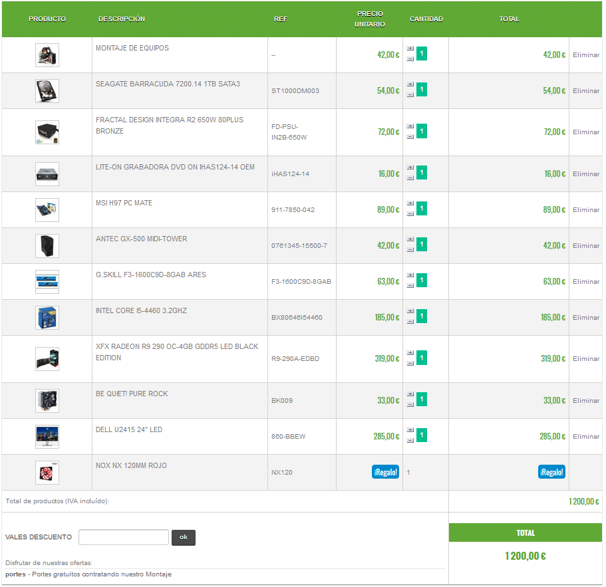The image size is (606, 587).
Task: Eliminar the G.Skill Ares row
Action: [x=586, y=282]
